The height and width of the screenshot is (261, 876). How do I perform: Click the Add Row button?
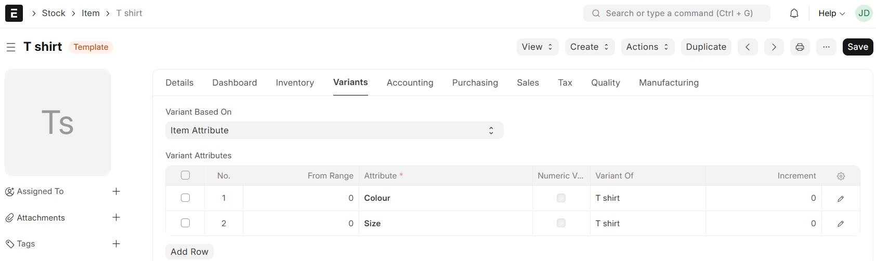pos(189,252)
